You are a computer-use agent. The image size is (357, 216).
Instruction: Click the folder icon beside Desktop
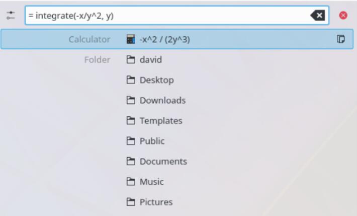pos(131,80)
